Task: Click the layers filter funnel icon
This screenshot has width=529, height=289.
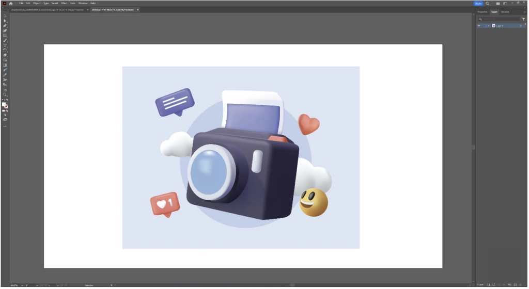Action: coord(523,19)
